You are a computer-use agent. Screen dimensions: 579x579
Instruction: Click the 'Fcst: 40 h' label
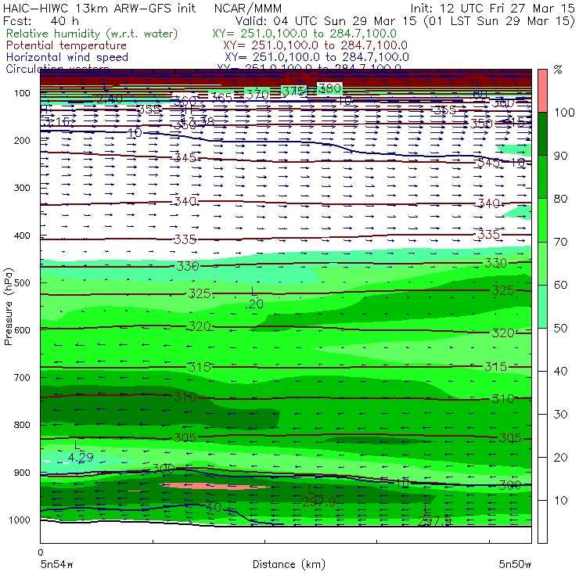(x=41, y=21)
